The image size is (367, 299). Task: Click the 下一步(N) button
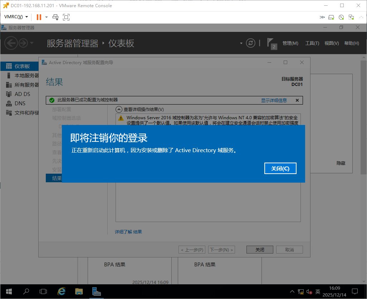click(221, 250)
